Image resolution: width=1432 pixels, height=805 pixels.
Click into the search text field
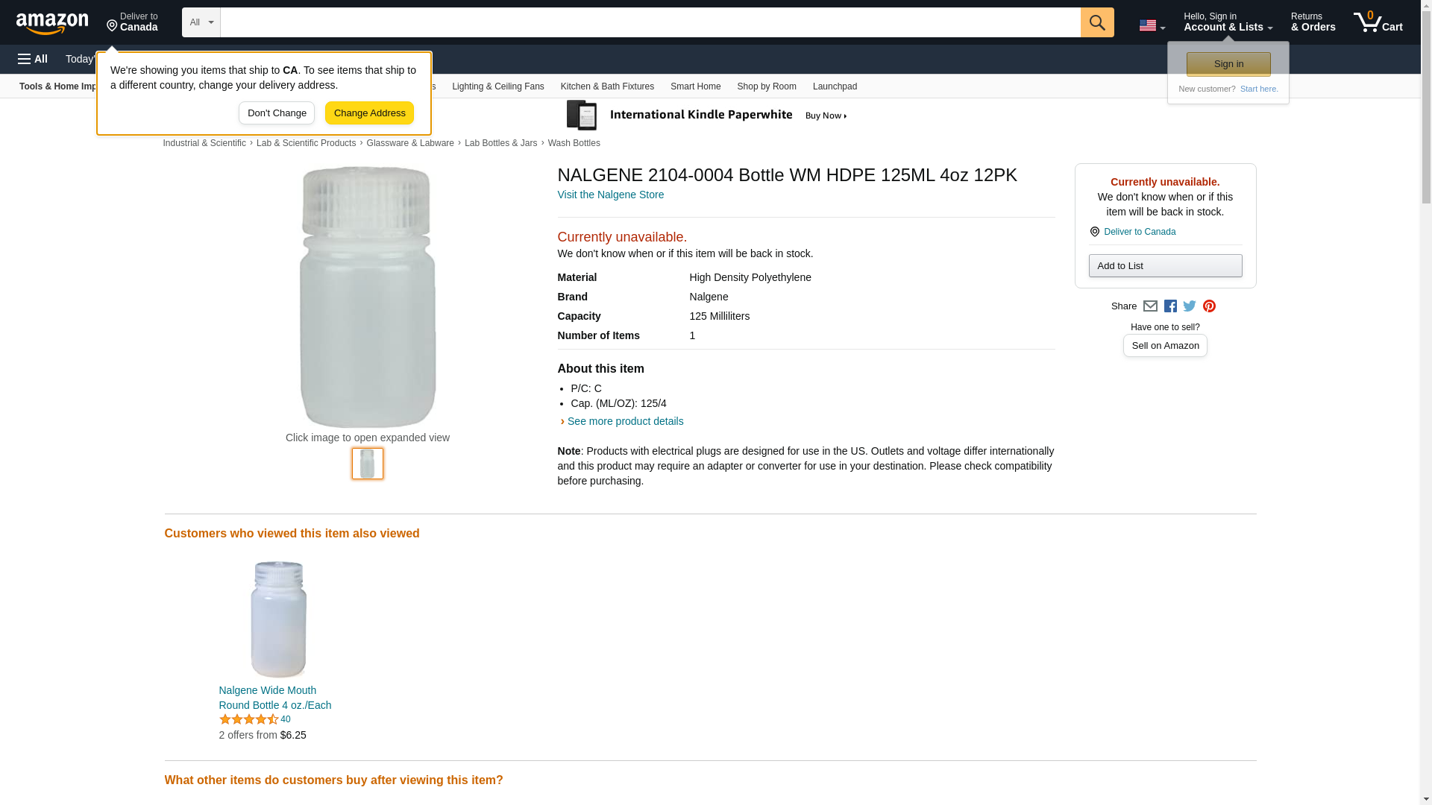(x=650, y=22)
